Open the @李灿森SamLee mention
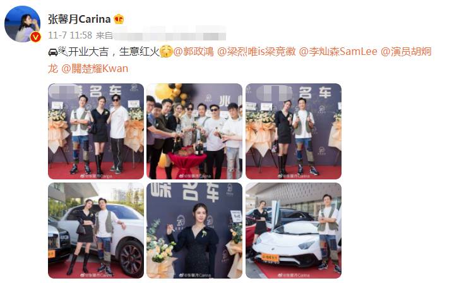452x283 pixels. click(338, 52)
